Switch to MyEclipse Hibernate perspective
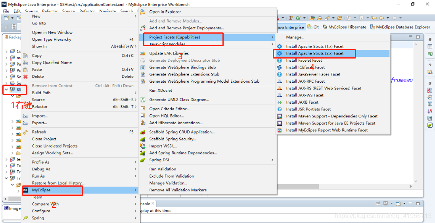435x223 pixels. click(344, 27)
